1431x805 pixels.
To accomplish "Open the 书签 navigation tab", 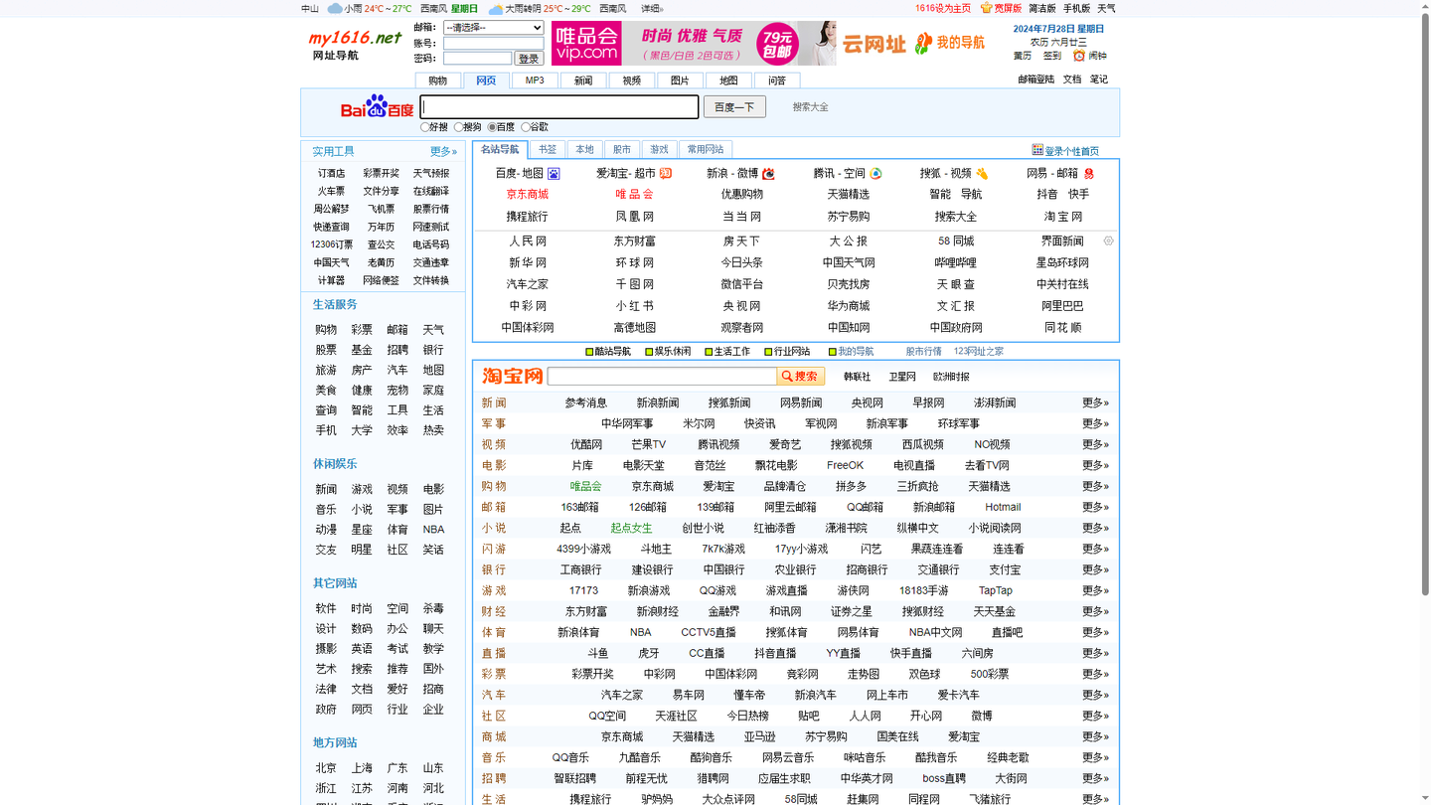I will coord(548,149).
